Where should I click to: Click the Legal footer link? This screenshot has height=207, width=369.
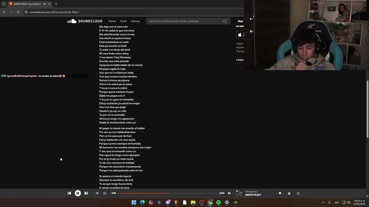point(239,44)
